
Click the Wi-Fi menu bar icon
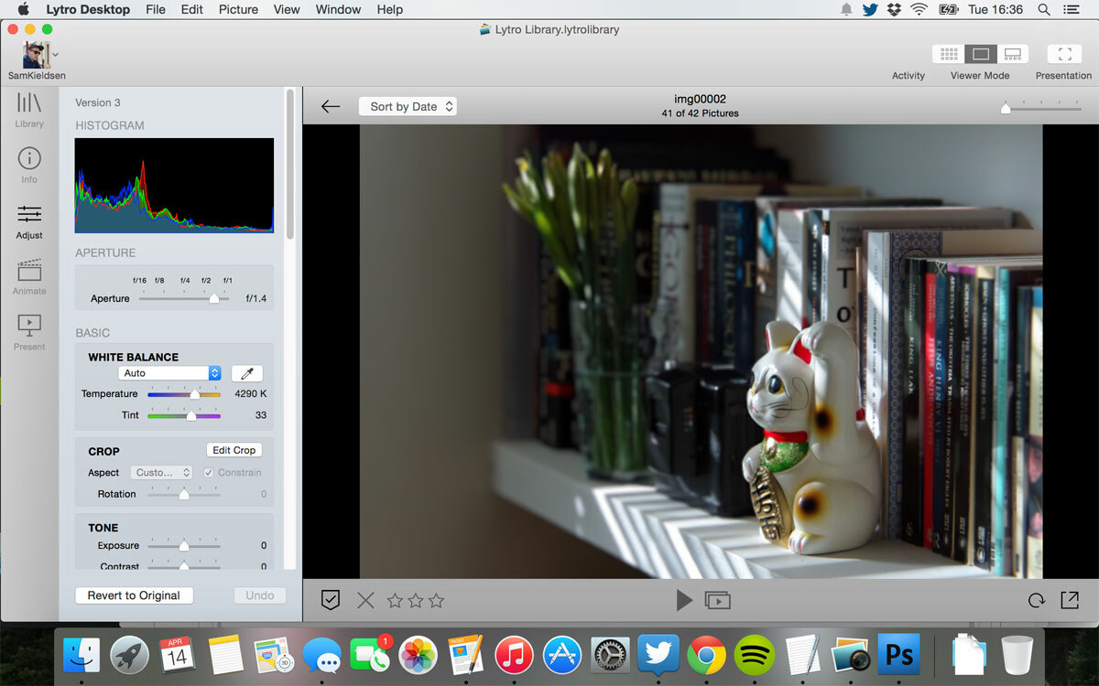point(919,9)
